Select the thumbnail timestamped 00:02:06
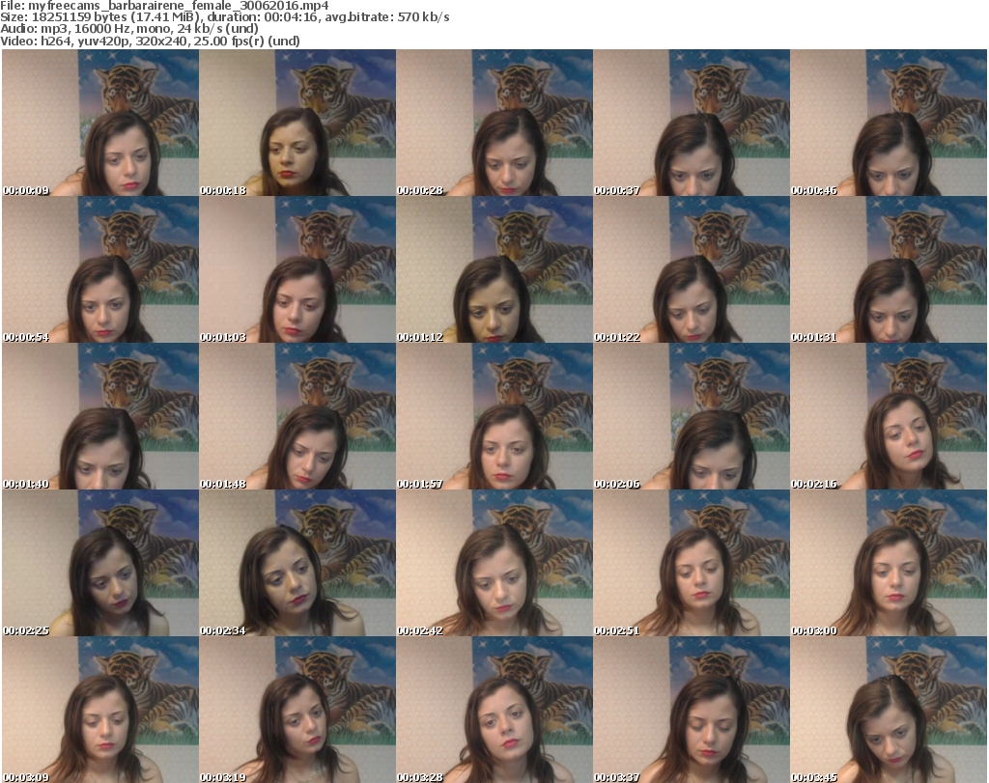The height and width of the screenshot is (783, 989). (692, 416)
